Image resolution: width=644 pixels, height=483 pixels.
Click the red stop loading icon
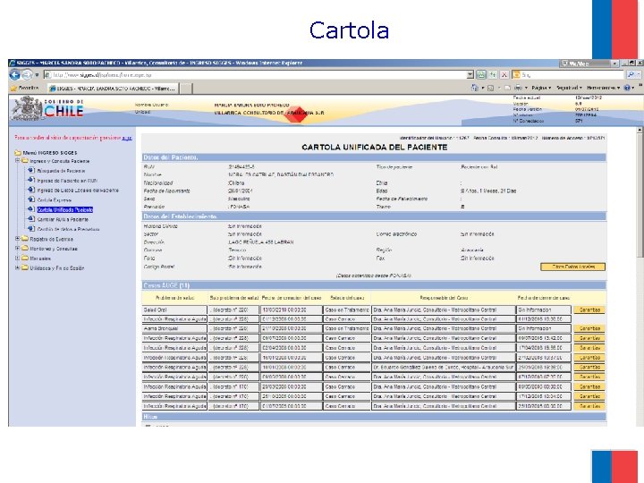pyautogui.click(x=504, y=75)
